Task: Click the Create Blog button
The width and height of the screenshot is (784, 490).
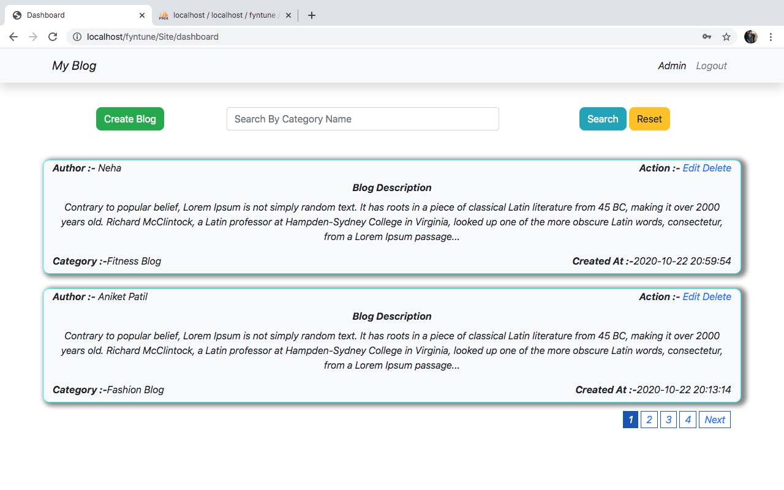Action: (130, 119)
